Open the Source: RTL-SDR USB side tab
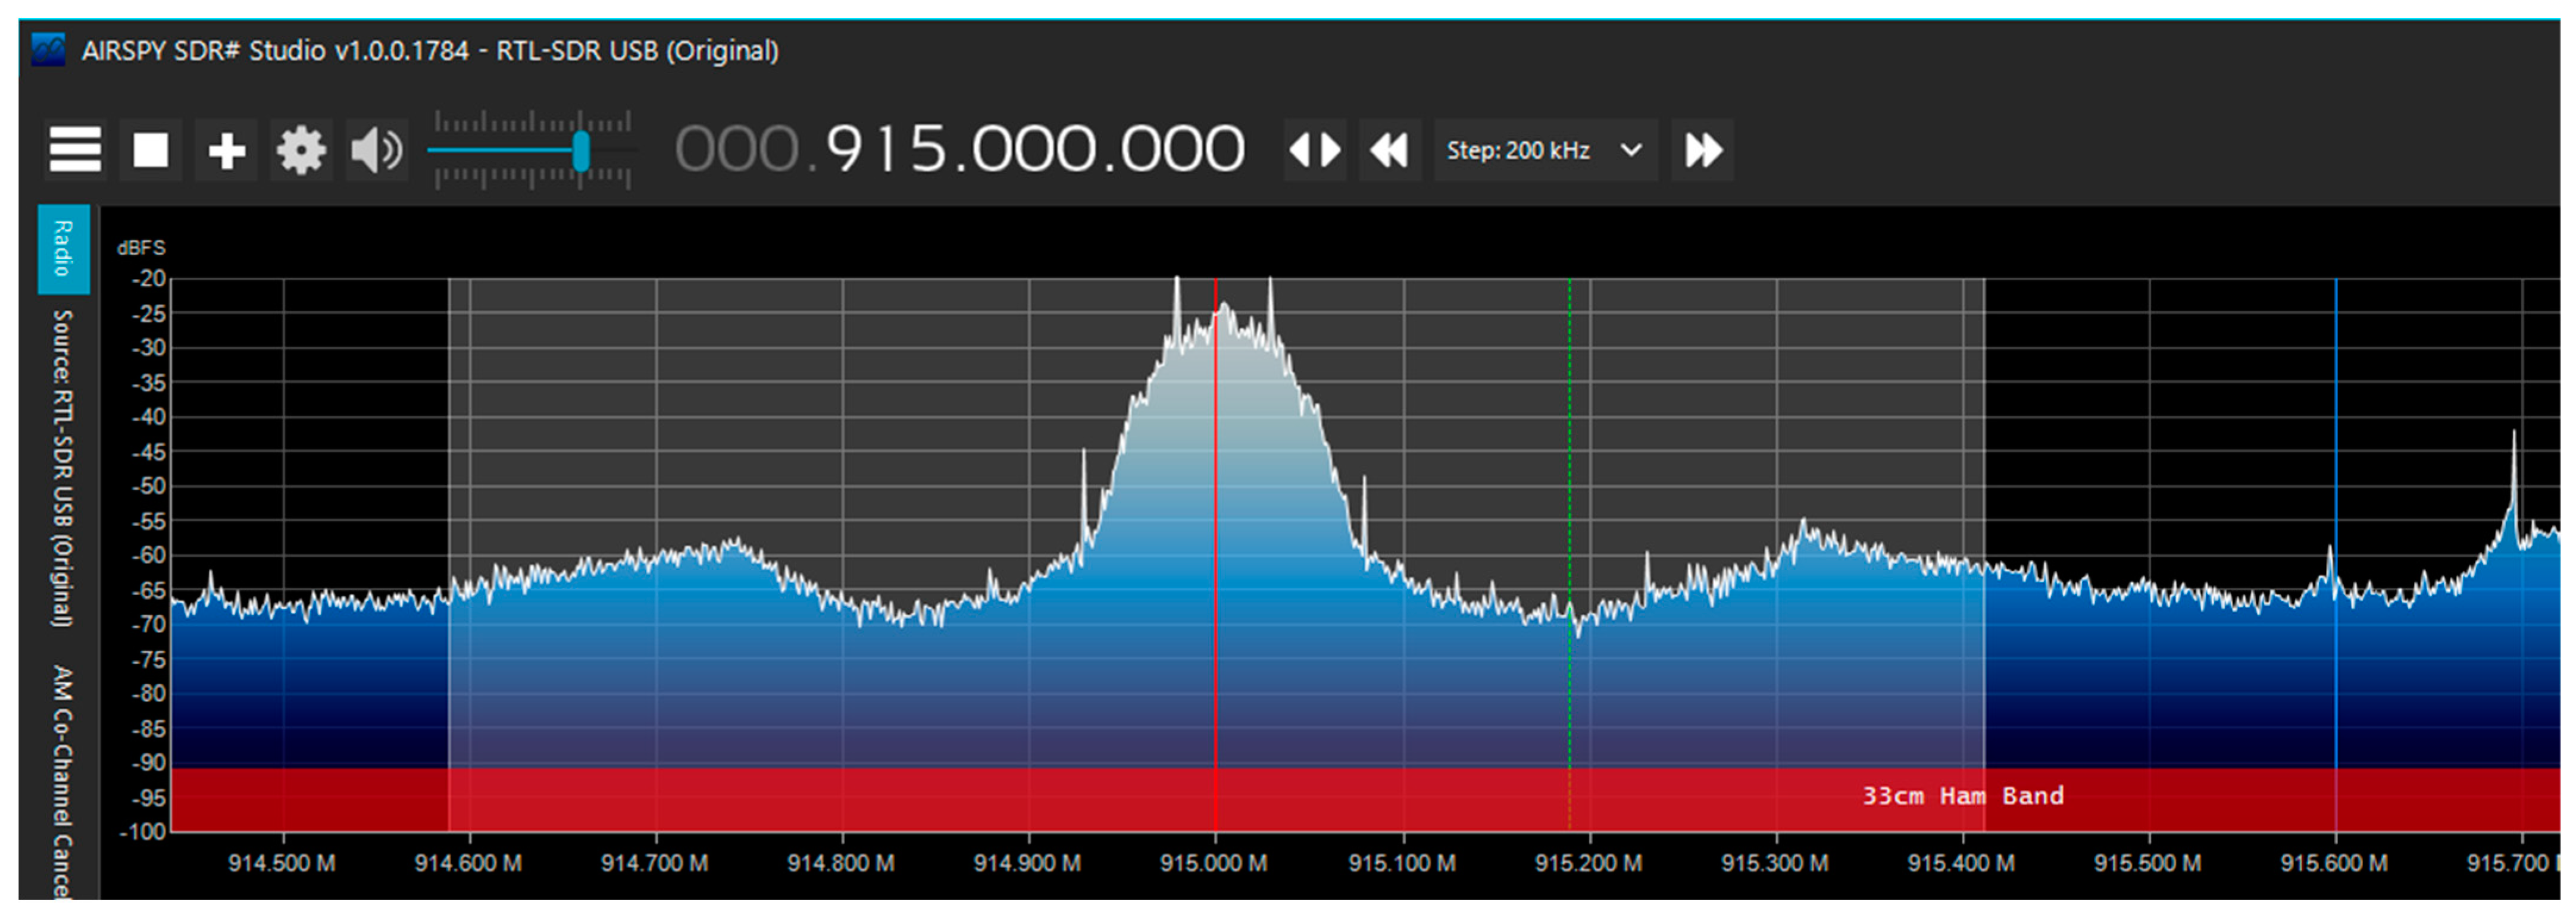The height and width of the screenshot is (924, 2576). (x=63, y=468)
